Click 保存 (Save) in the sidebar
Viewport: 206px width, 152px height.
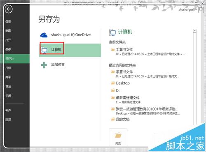(x=8, y=49)
